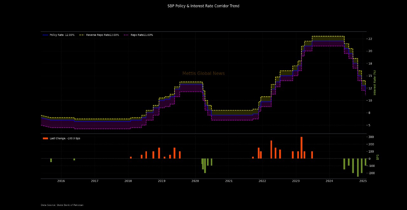This screenshot has height=210, width=407.
Task: Click the 2020 year tick label
Action: (195, 181)
